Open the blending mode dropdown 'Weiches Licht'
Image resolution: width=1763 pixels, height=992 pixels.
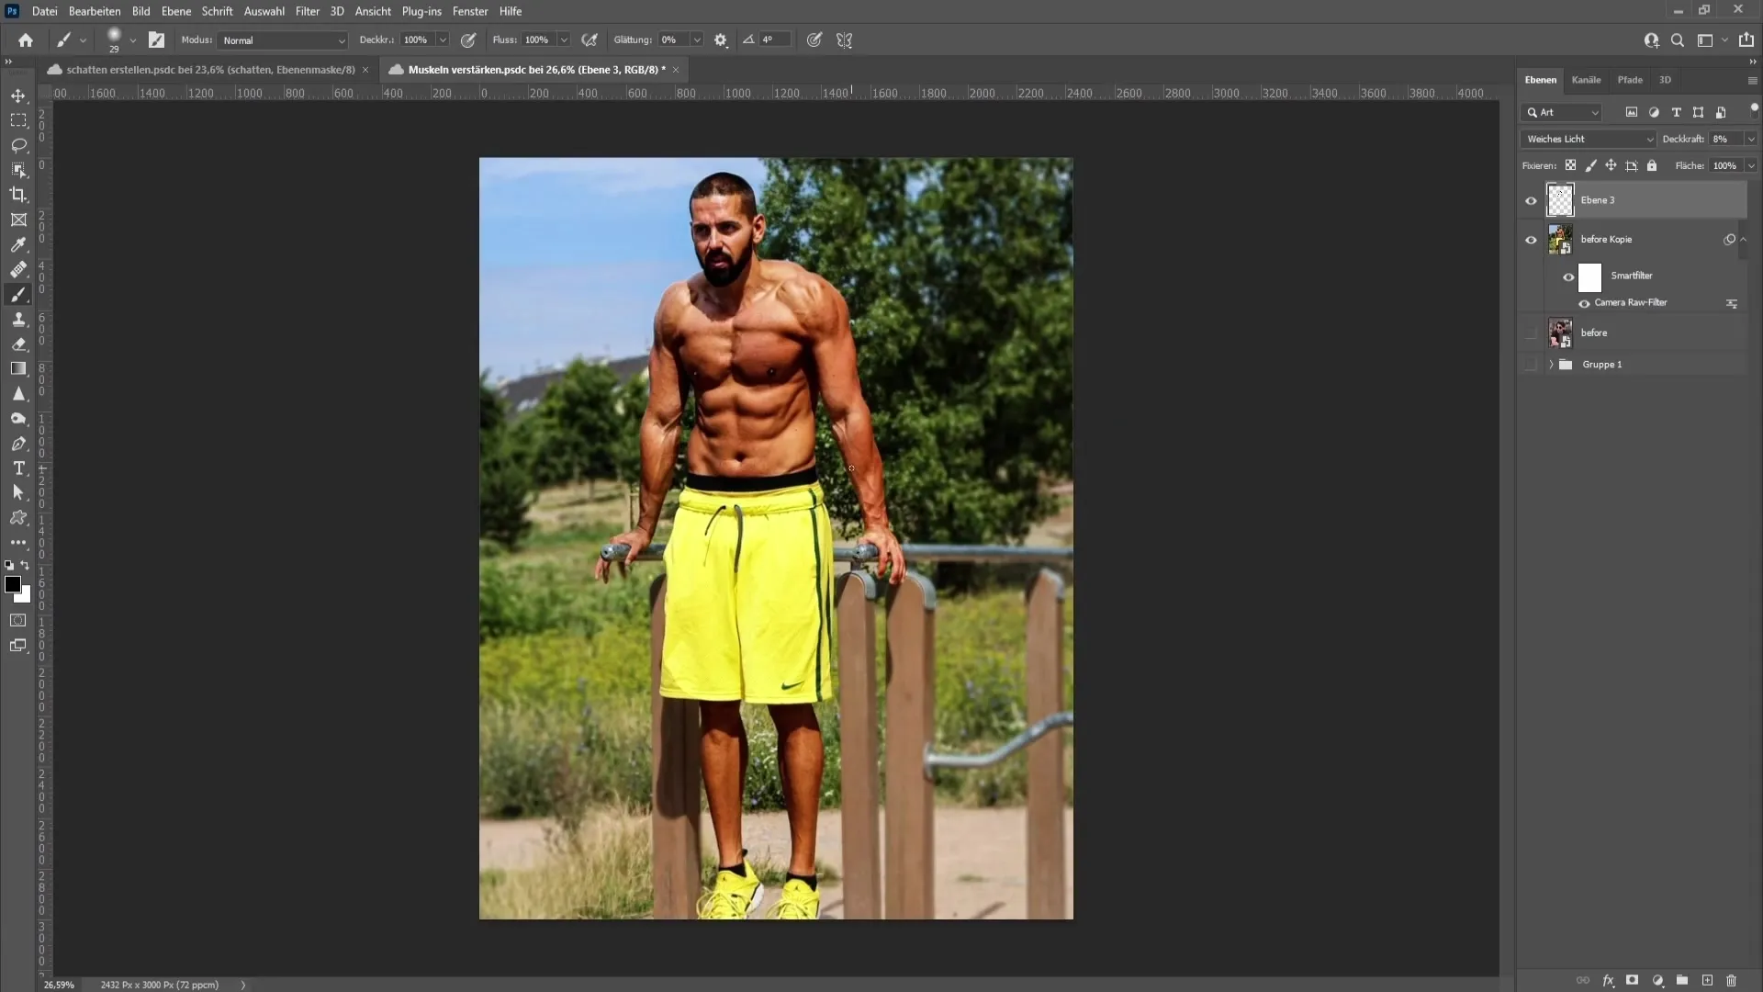[1588, 137]
